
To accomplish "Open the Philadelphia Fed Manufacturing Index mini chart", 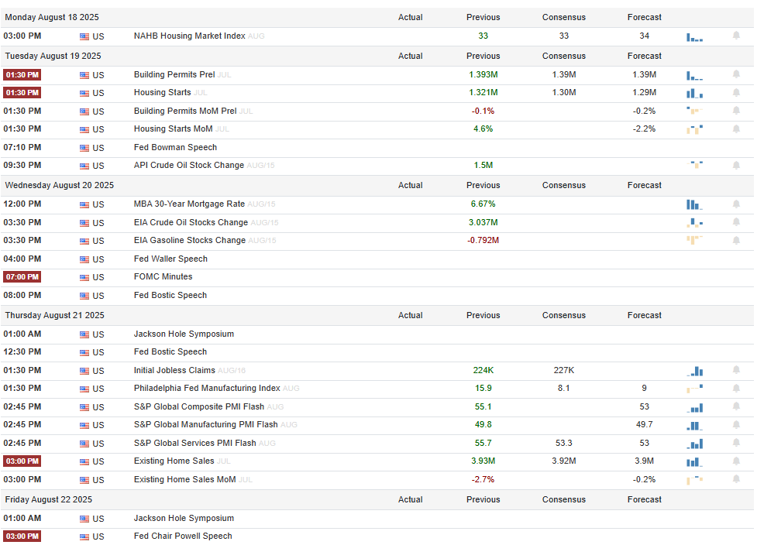I will click(x=694, y=389).
